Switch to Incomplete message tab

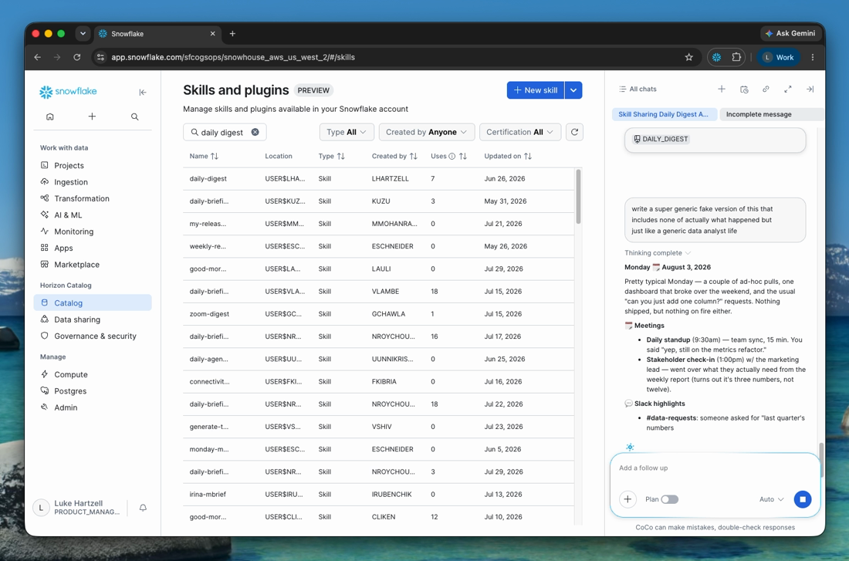771,114
